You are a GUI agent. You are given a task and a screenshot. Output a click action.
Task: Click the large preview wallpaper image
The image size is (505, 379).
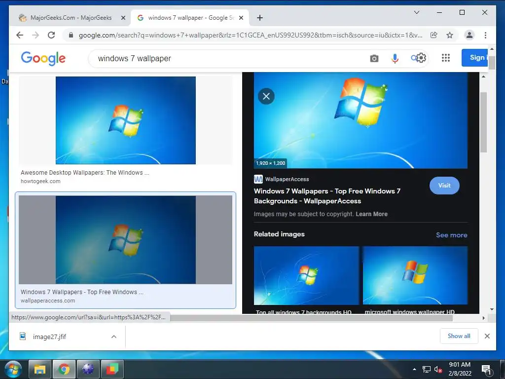tap(361, 120)
